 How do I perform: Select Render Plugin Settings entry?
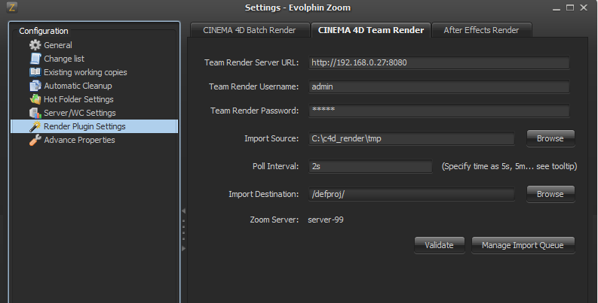coord(94,126)
